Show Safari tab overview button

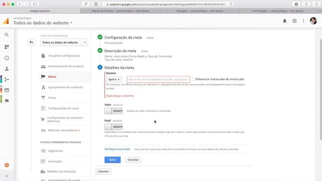point(316,5)
